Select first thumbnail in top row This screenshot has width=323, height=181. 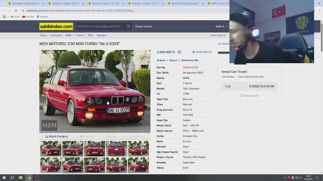tap(51, 149)
